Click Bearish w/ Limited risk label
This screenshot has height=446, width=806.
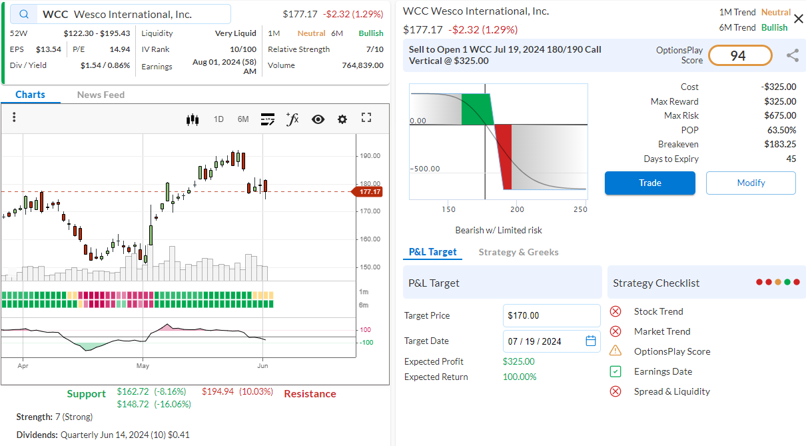click(498, 230)
